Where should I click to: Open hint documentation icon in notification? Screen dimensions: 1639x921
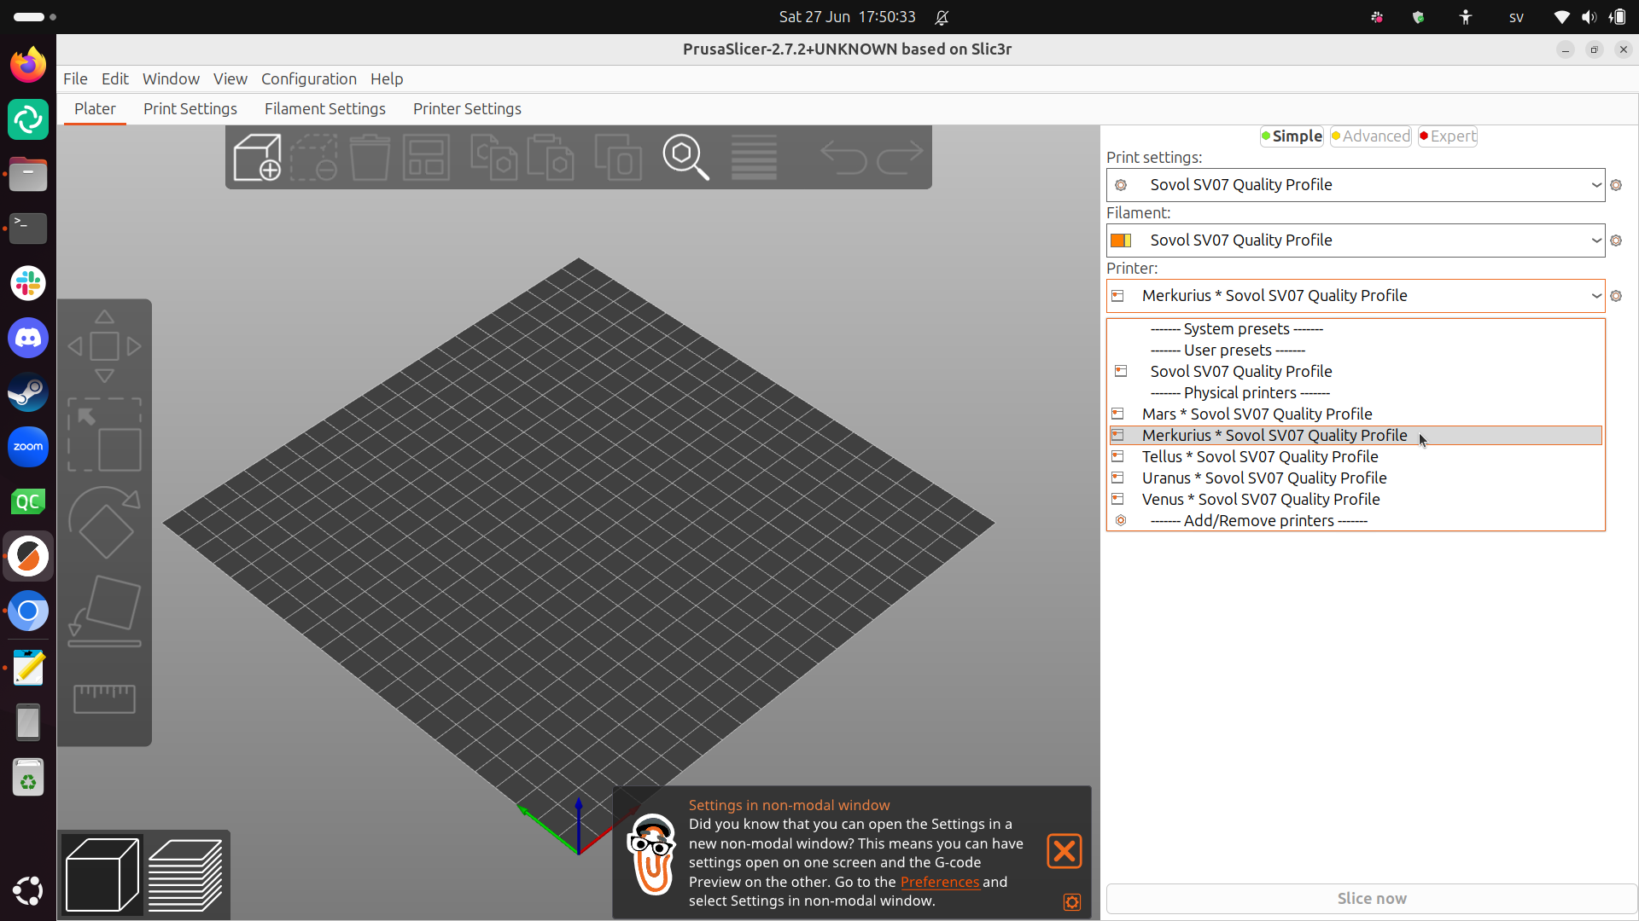[1072, 902]
